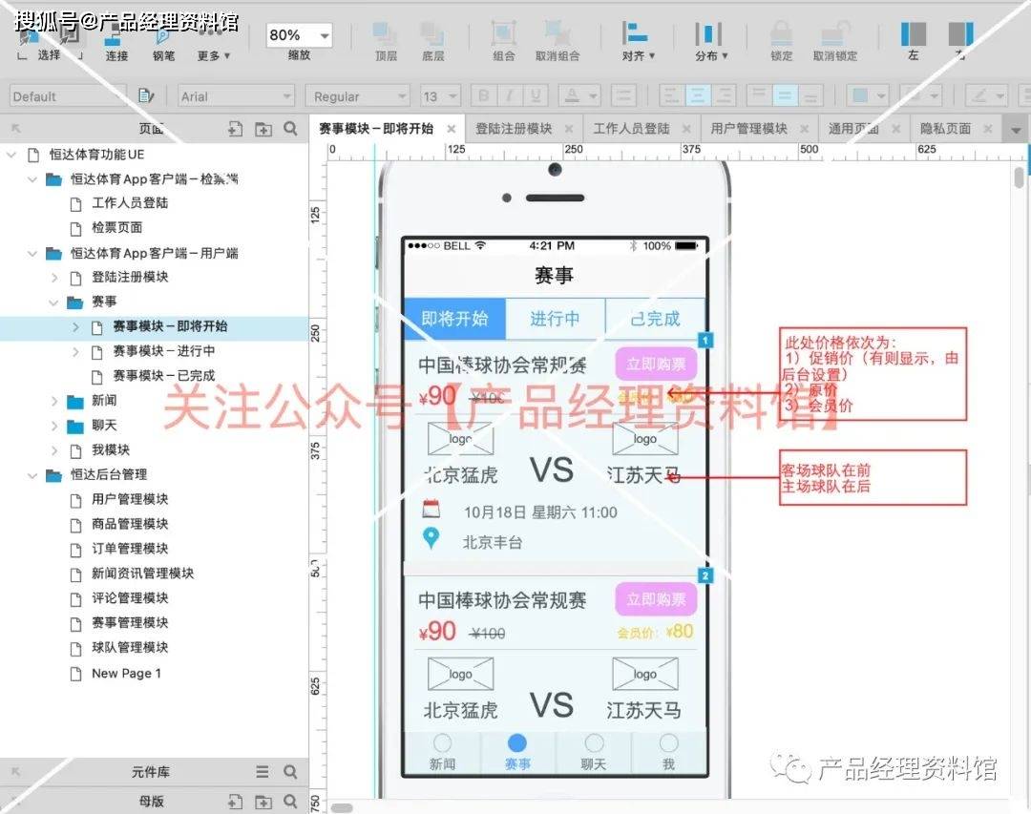Group selected widgets with 组合

[503, 43]
